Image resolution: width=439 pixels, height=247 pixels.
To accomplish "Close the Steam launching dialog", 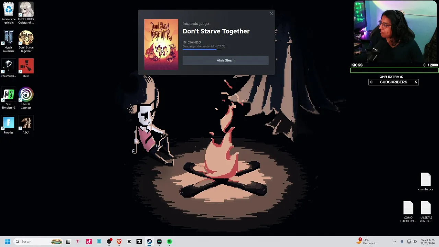I will 271,13.
